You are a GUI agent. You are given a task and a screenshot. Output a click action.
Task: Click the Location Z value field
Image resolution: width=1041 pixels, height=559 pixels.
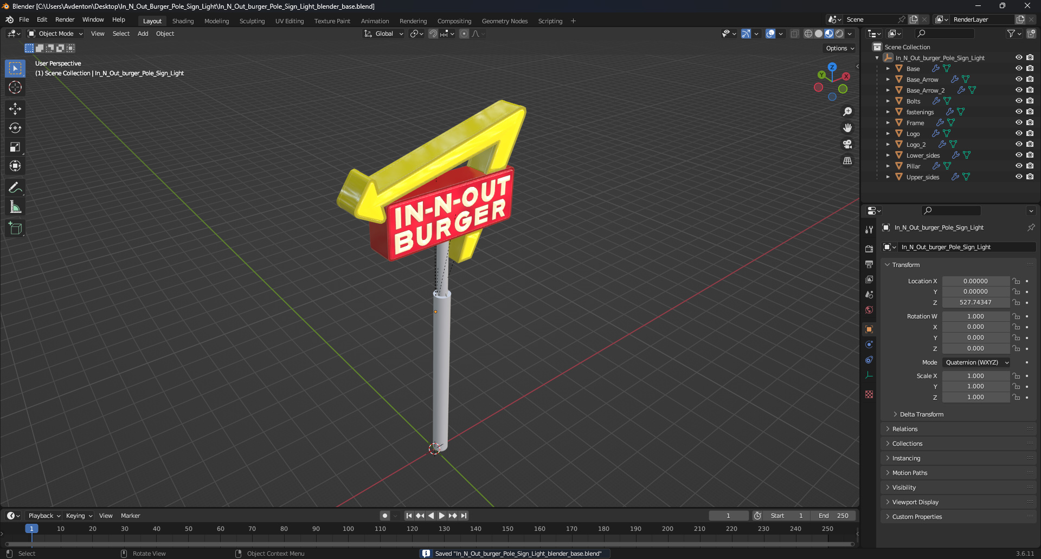975,302
